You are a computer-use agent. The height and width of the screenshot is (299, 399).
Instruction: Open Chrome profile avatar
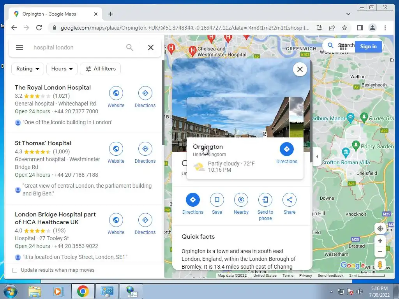point(372,28)
